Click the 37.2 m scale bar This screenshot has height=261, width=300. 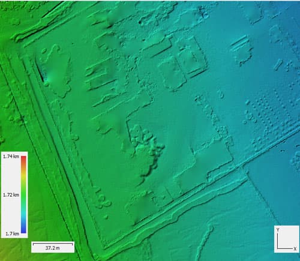pos(53,247)
